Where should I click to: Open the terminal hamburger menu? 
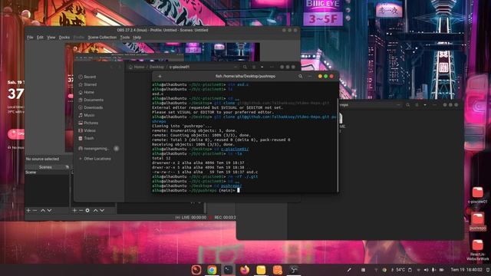pos(310,77)
